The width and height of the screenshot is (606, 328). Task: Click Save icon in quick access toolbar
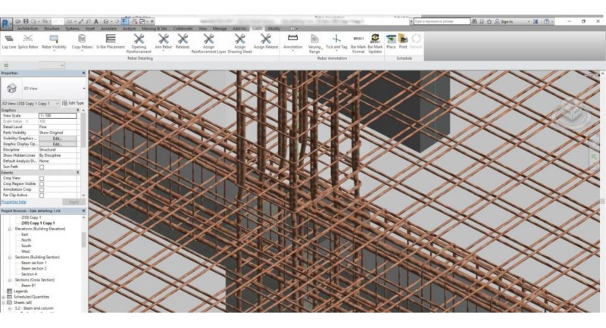point(26,21)
